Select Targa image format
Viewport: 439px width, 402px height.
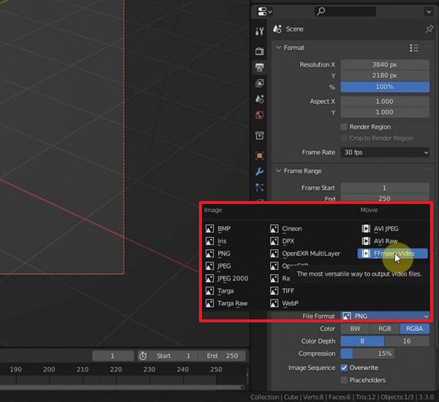point(219,291)
